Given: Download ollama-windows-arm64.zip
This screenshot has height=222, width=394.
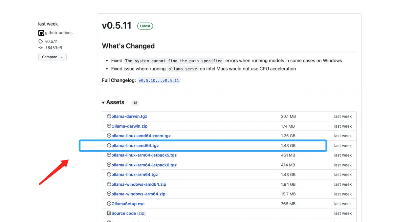Looking at the screenshot, I should tap(139, 194).
